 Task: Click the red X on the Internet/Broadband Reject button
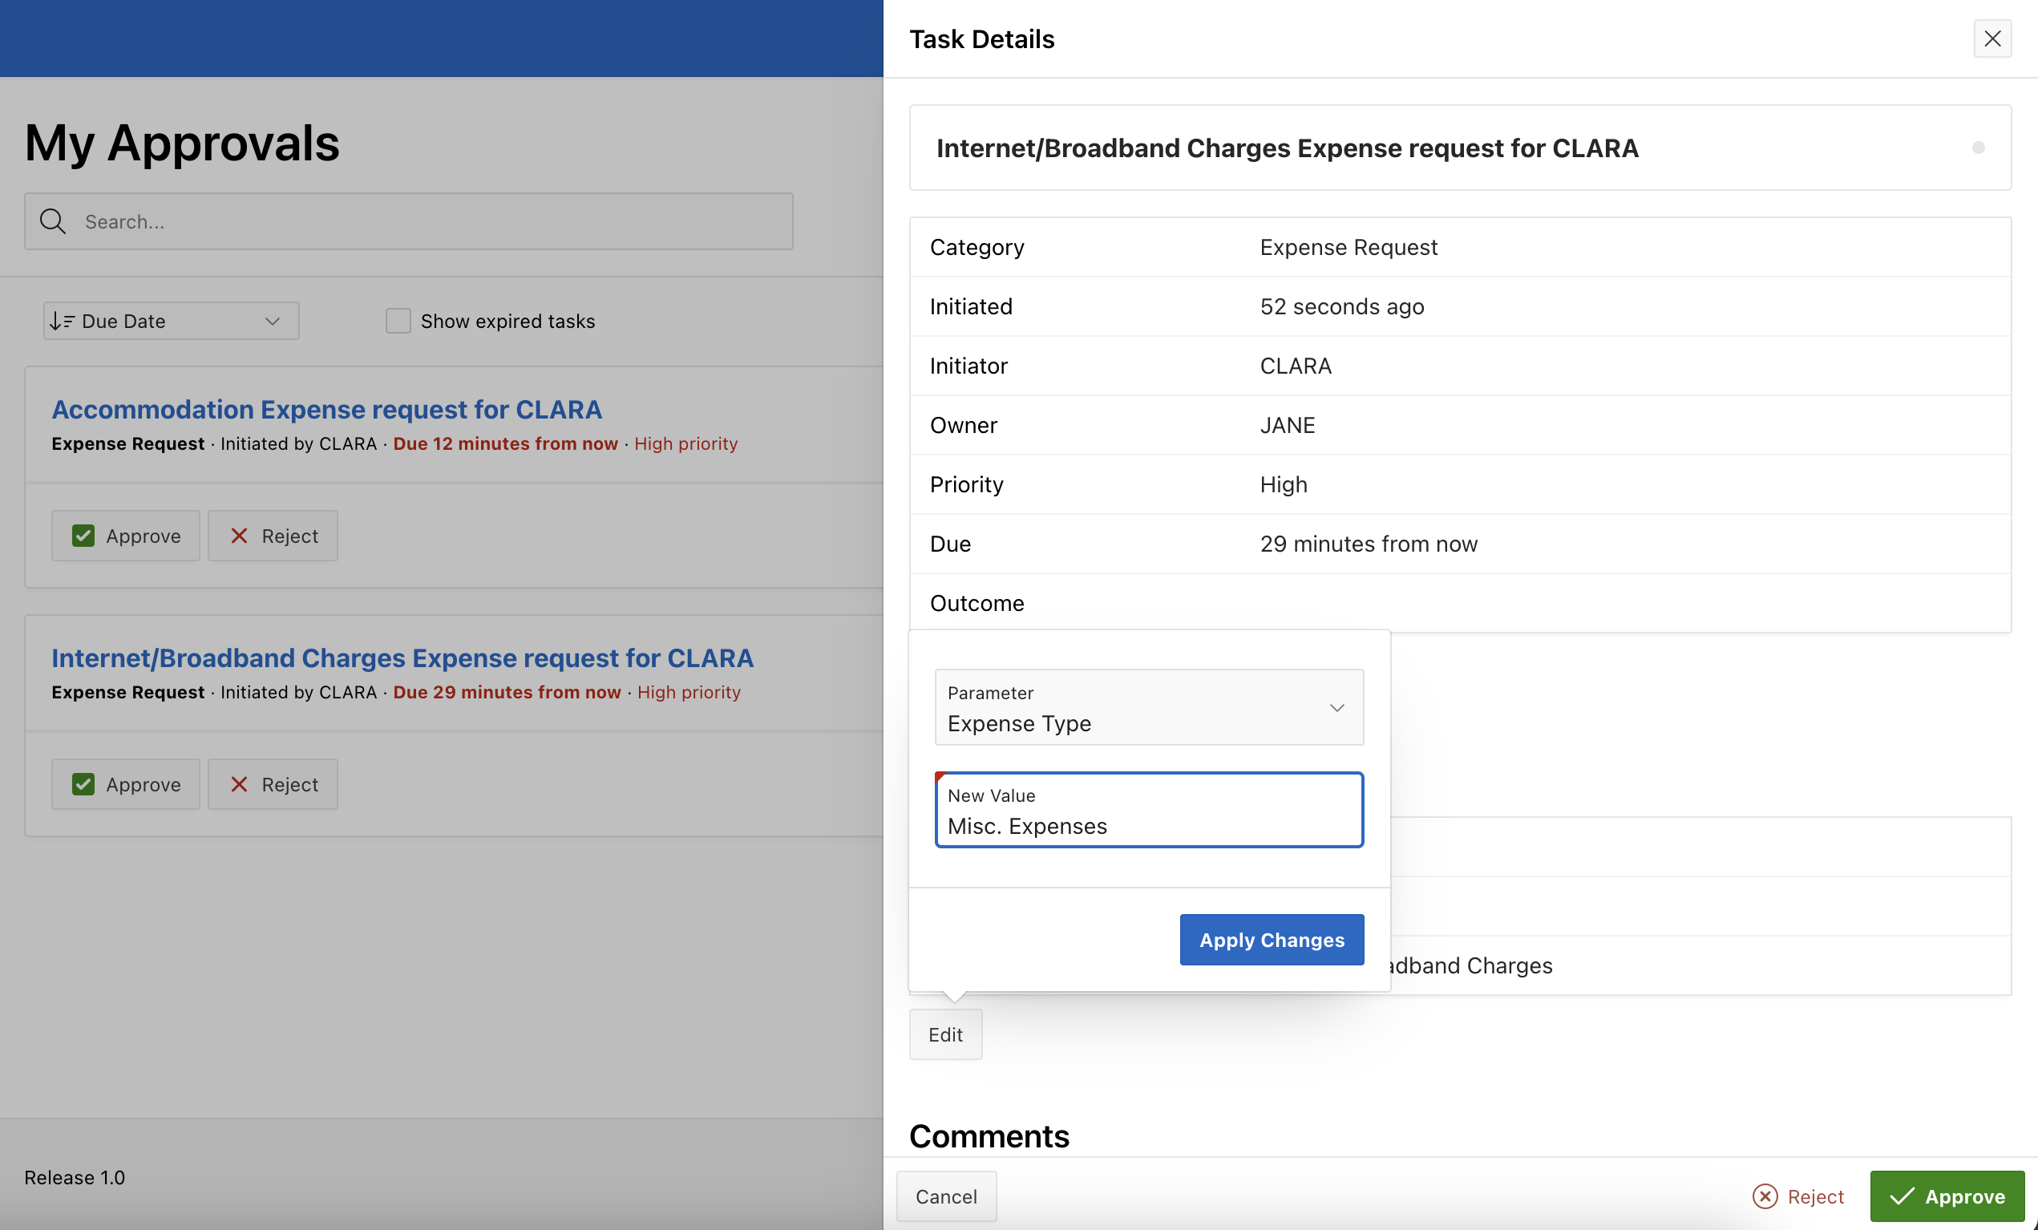(x=239, y=784)
